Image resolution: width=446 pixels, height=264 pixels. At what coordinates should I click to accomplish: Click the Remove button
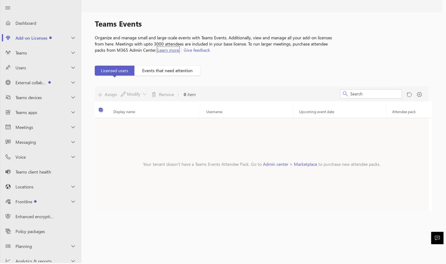[x=163, y=95]
